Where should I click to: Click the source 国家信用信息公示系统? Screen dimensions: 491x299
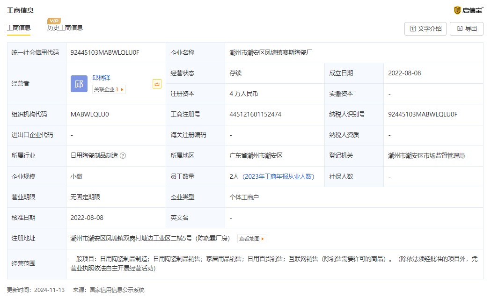117,290
